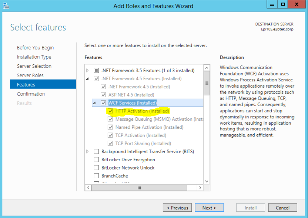Expand Background Intelligent Transfer Service node
The width and height of the screenshot is (308, 218).
tap(88, 152)
